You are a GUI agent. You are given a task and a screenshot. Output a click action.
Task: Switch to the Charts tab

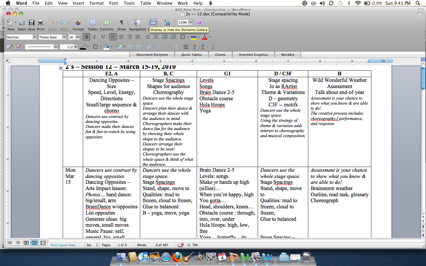pos(220,55)
